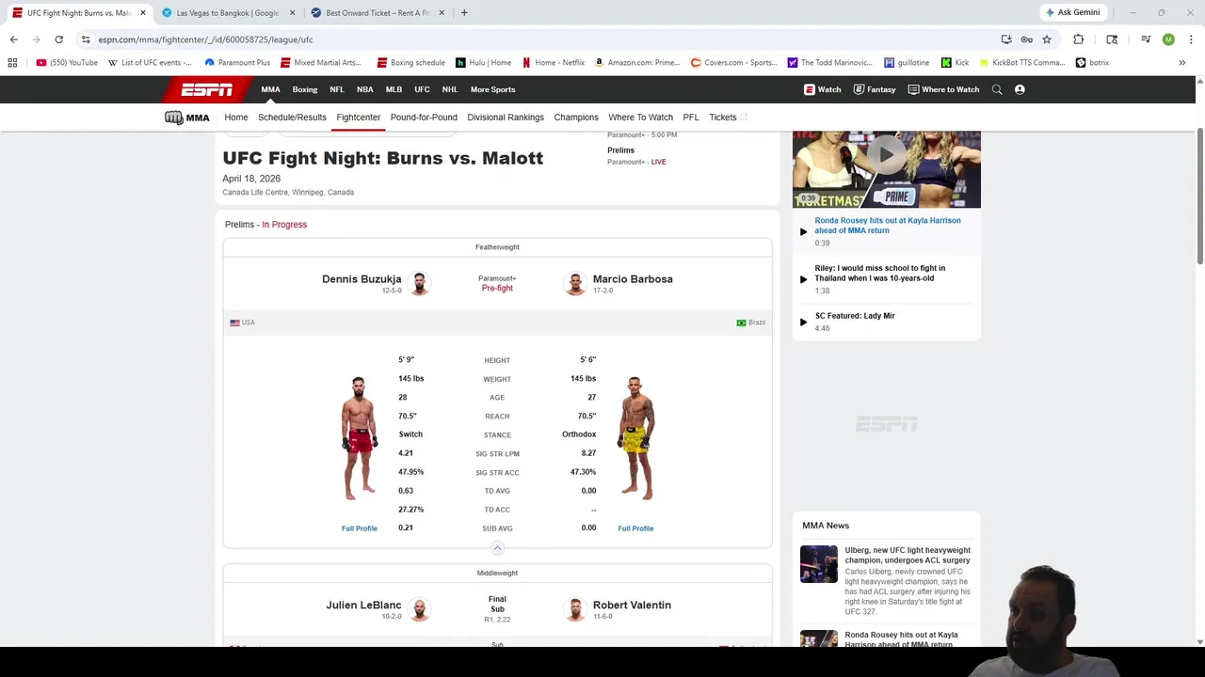Screen dimensions: 1205x677
Task: Open the Paramount Plus bookmark
Action: coord(237,63)
